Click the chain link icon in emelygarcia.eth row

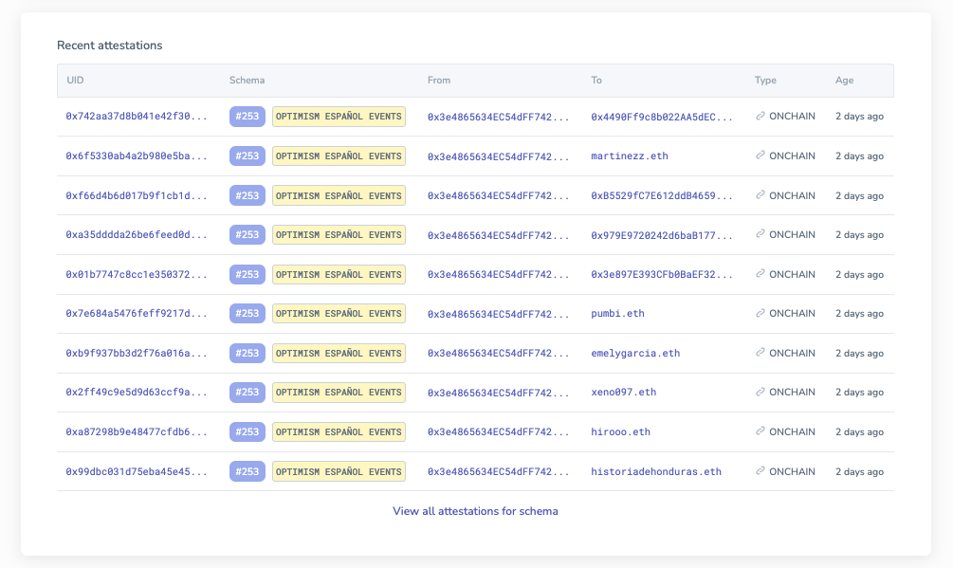pyautogui.click(x=761, y=353)
